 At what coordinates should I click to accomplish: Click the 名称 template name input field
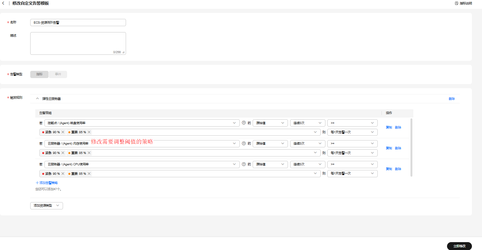[78, 23]
